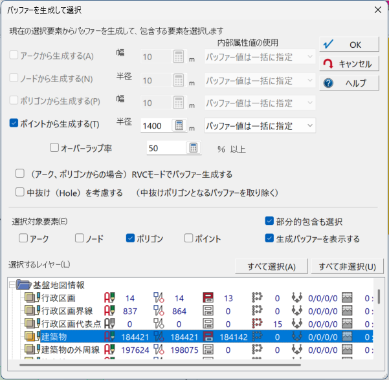Click the gray arc icon in 行政区画代表点 row
Image resolution: width=389 pixels, height=380 pixels.
coord(109,324)
